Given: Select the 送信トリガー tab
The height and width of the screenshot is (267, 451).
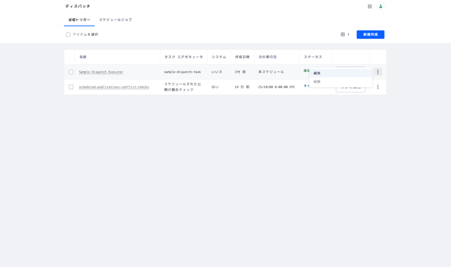Looking at the screenshot, I should 79,20.
